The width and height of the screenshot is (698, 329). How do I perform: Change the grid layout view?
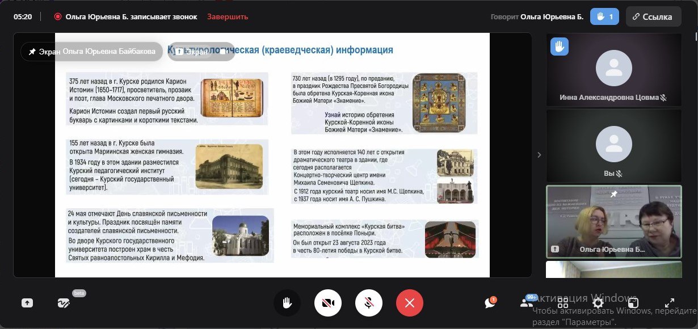pyautogui.click(x=563, y=303)
